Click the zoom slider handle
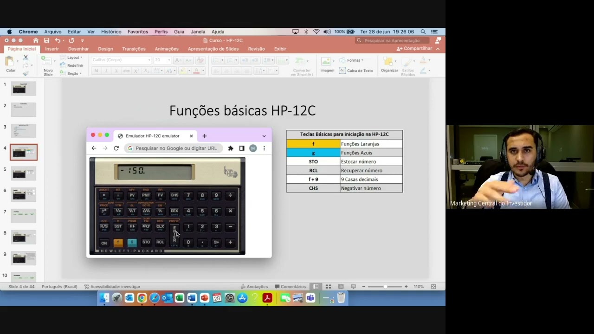Screen dimensions: 594x334 (385, 287)
